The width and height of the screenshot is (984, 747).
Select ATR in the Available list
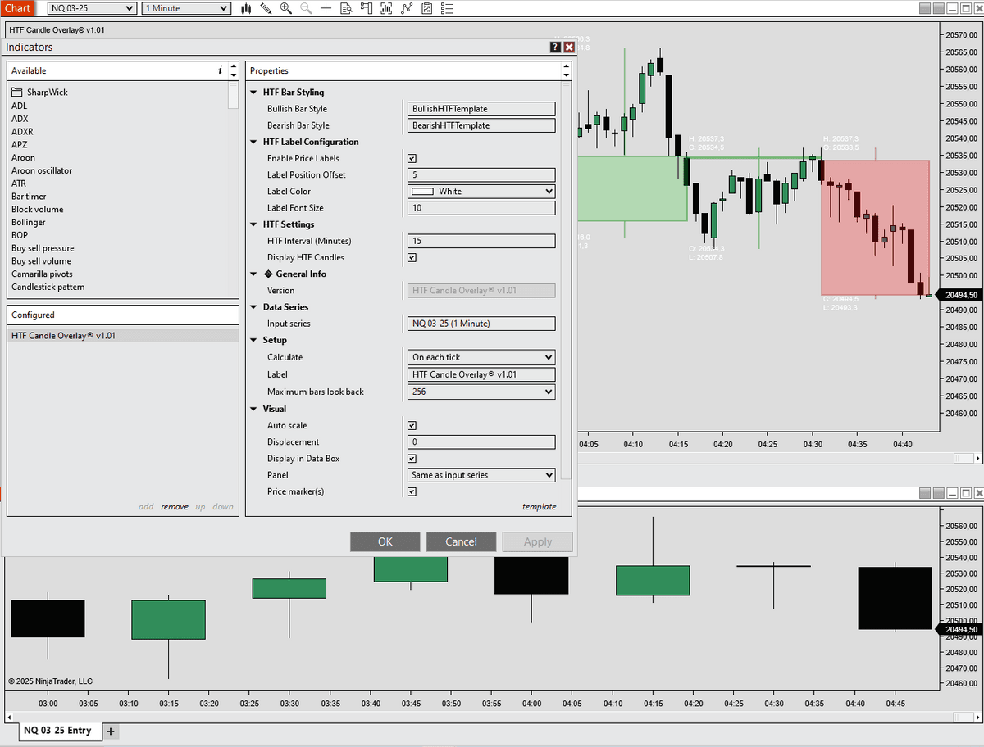(19, 183)
